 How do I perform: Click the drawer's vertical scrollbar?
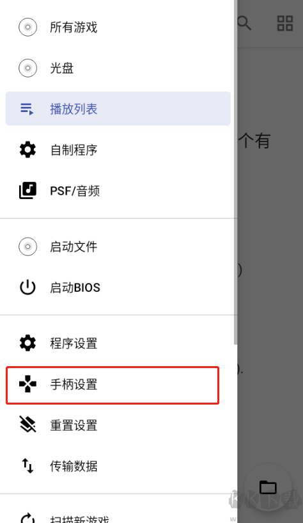pos(235,172)
